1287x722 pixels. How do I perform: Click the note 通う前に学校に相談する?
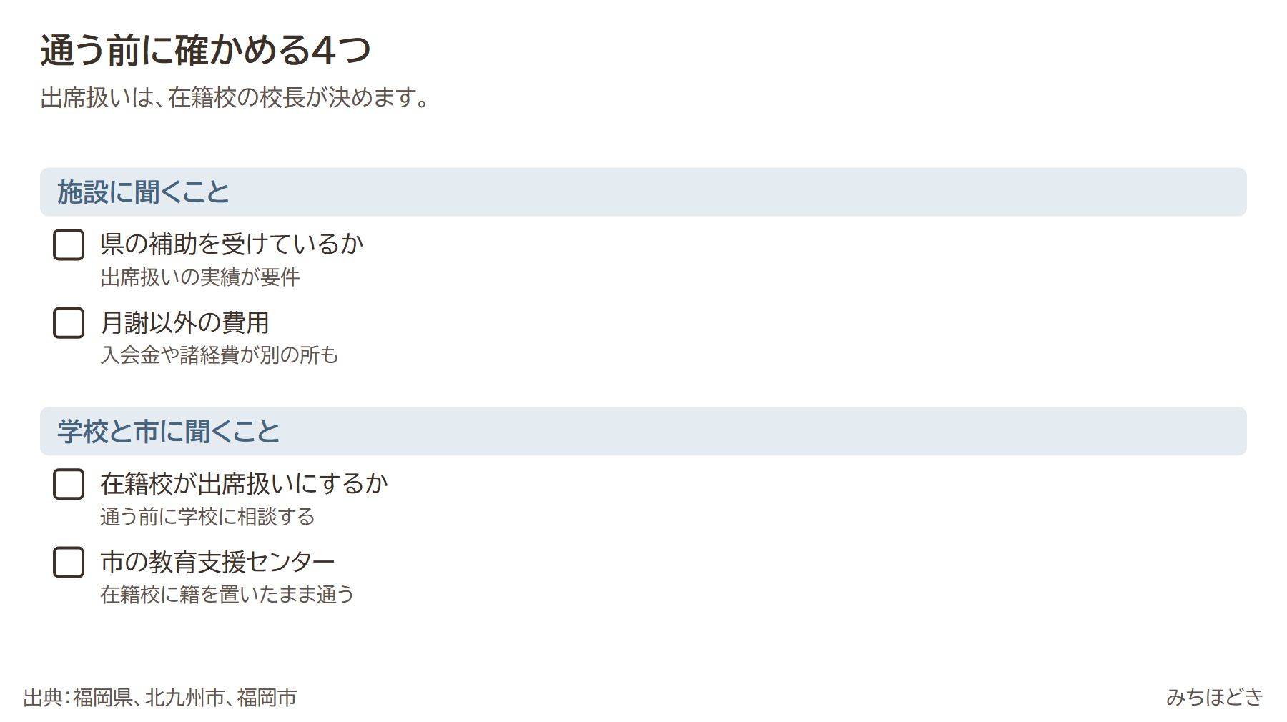pos(207,517)
